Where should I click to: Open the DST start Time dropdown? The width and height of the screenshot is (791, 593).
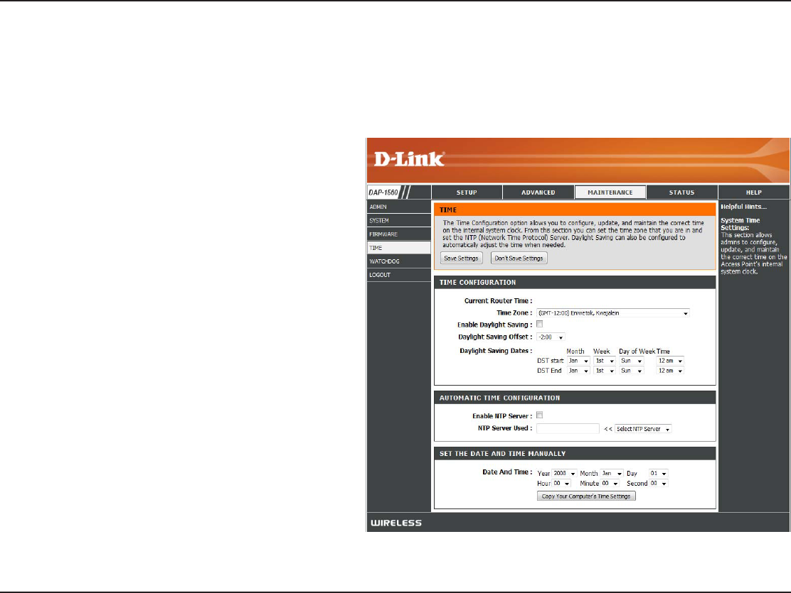point(670,361)
